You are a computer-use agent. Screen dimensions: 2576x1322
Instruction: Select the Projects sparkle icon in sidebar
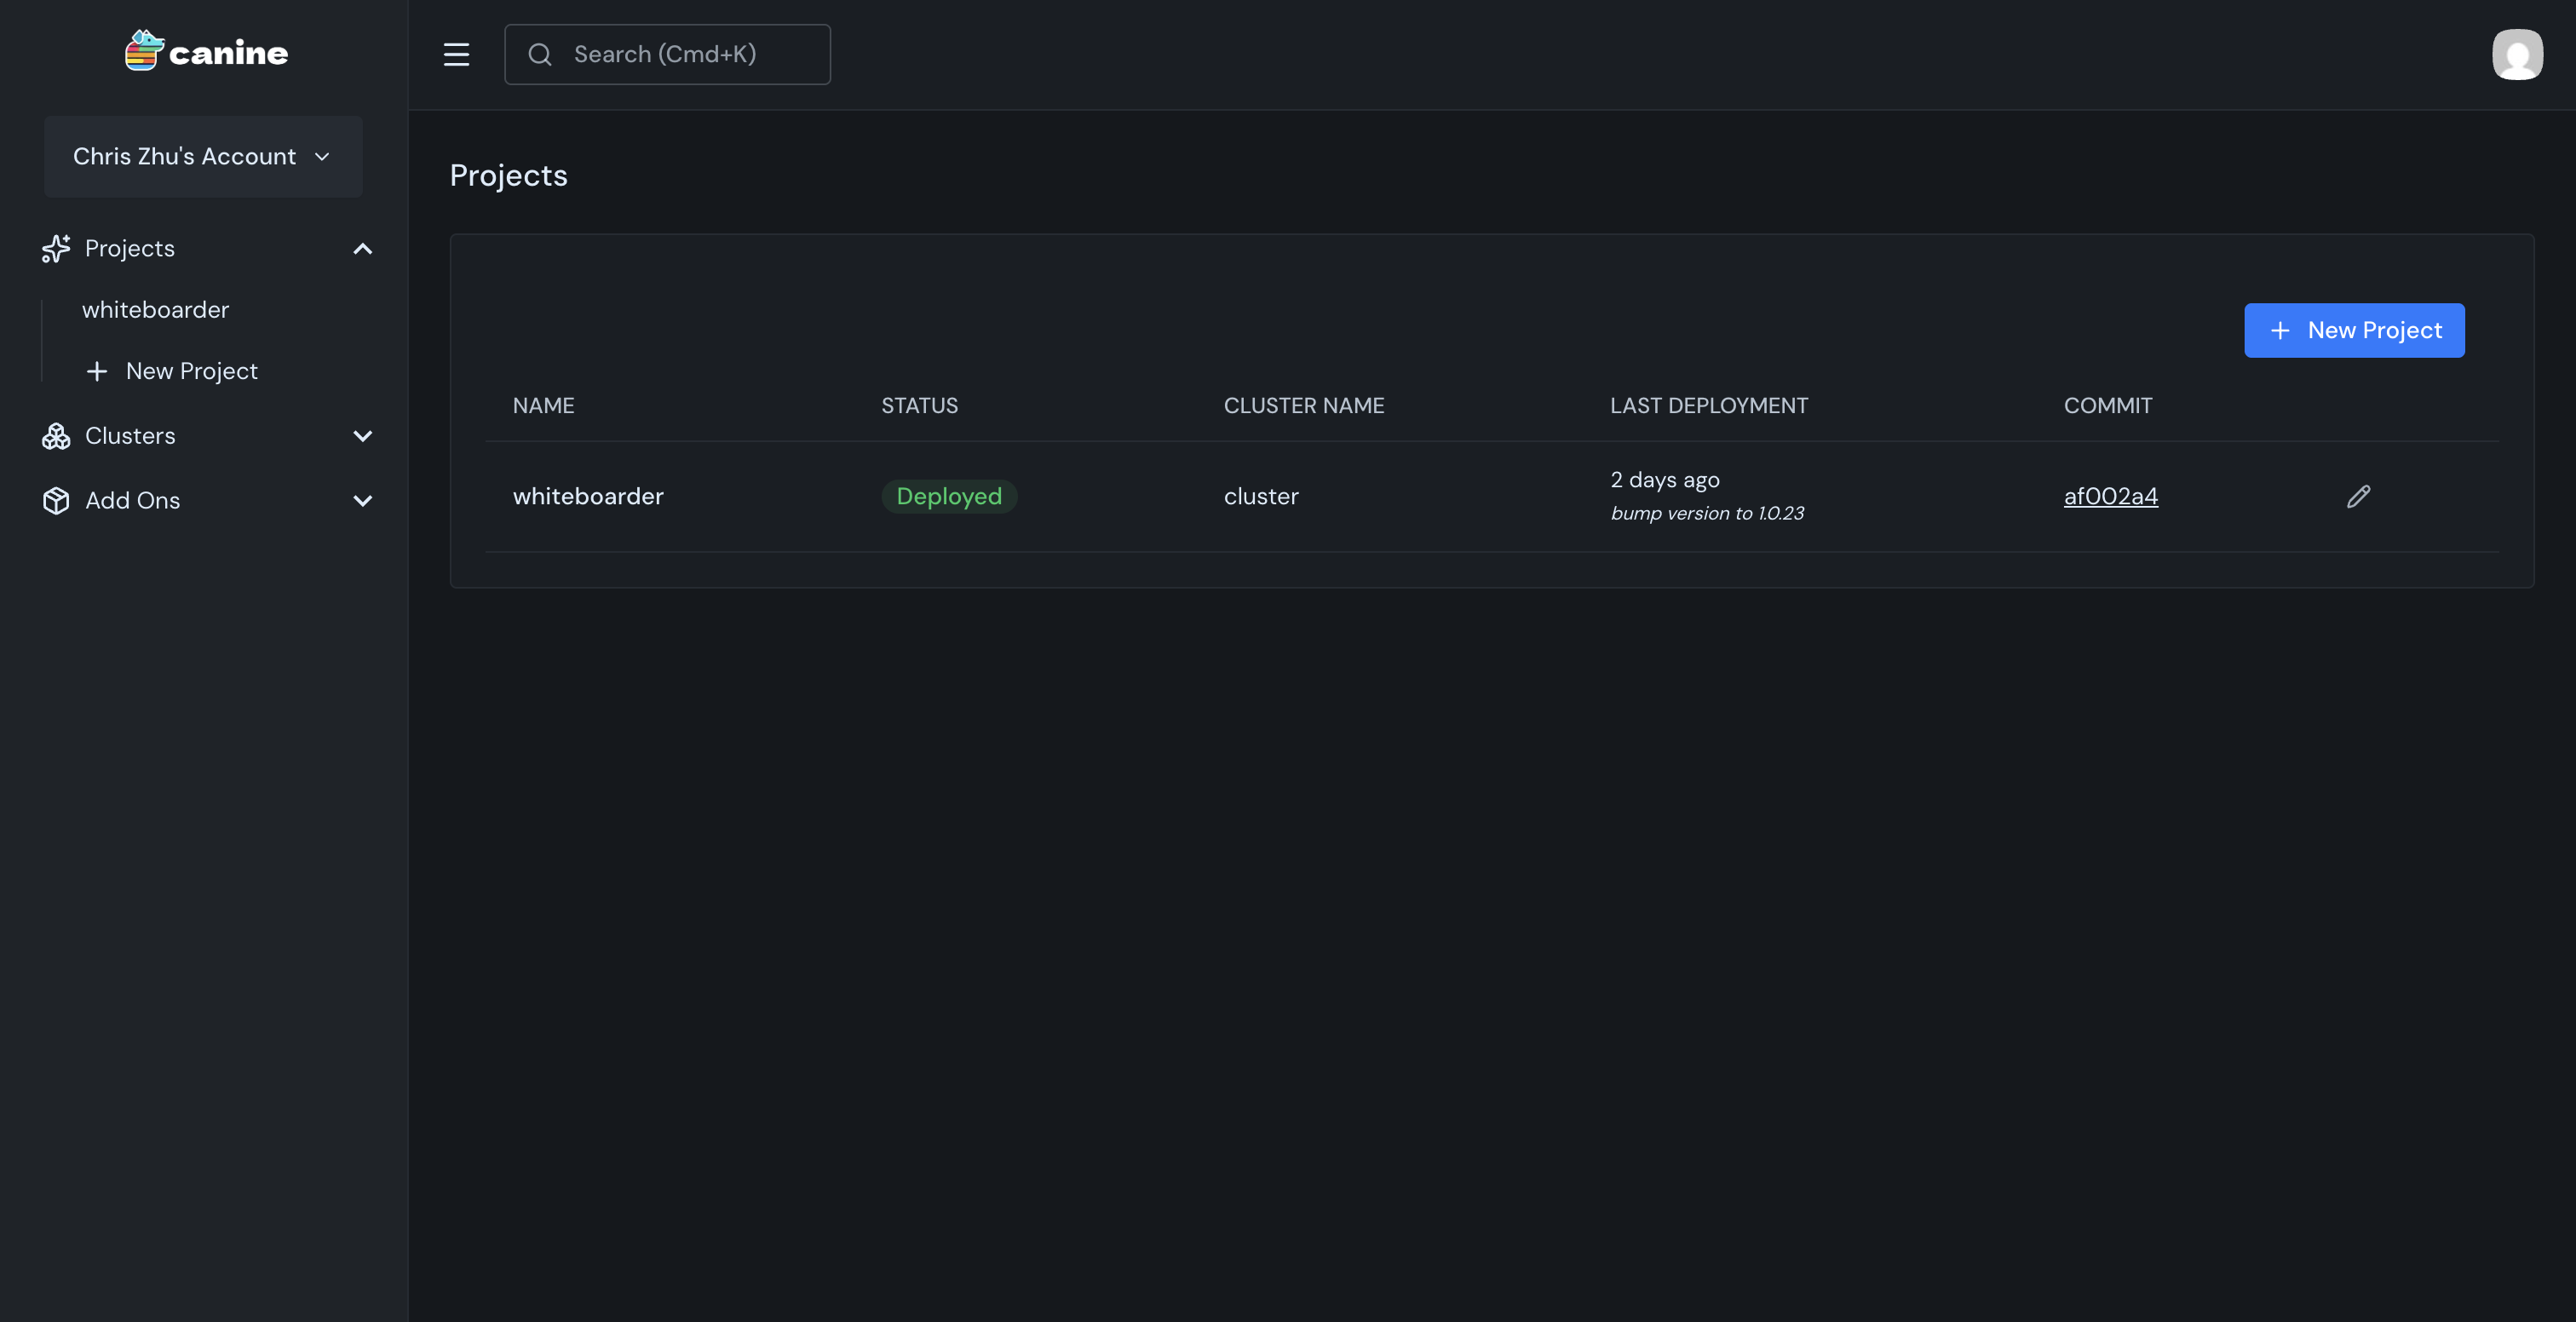click(x=55, y=248)
